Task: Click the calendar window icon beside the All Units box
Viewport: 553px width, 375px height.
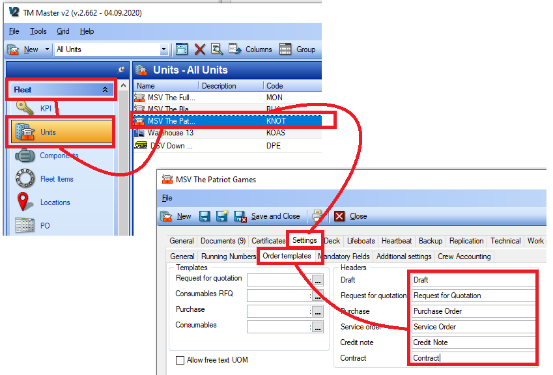Action: [182, 49]
